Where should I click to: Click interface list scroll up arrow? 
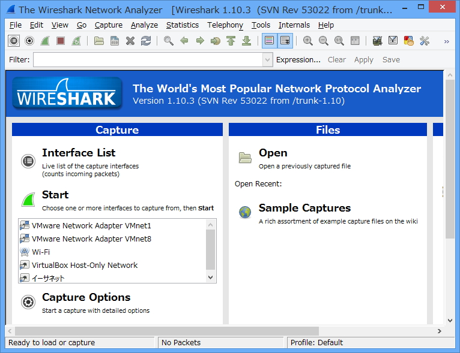coord(210,225)
